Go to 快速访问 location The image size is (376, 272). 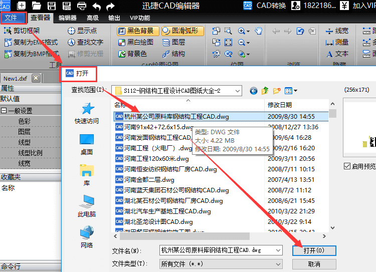tap(87, 113)
